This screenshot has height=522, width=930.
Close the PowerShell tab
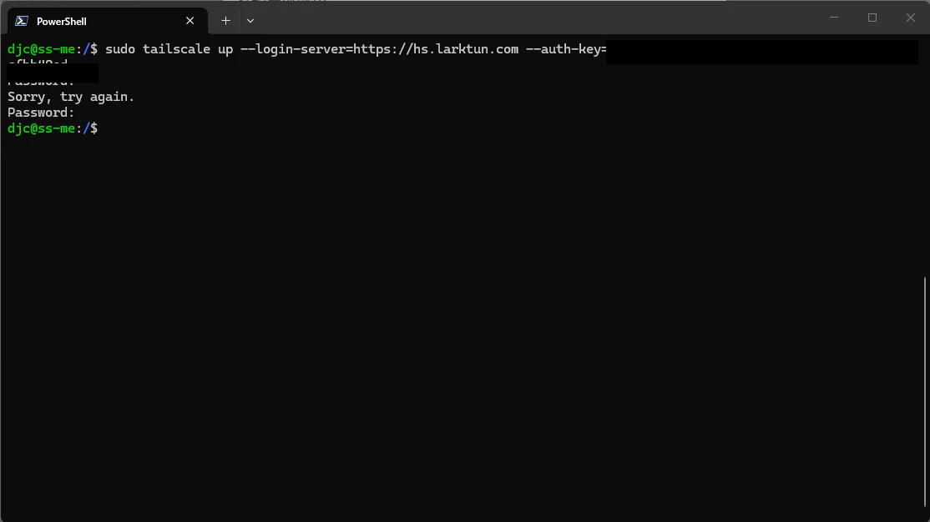click(190, 21)
